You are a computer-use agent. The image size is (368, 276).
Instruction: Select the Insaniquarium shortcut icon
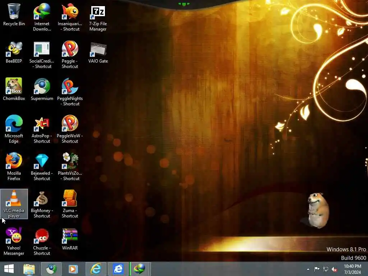70,17
